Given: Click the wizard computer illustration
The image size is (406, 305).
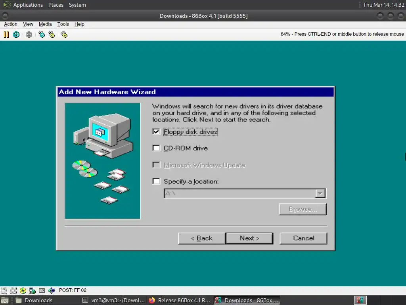Looking at the screenshot, I should [103, 161].
